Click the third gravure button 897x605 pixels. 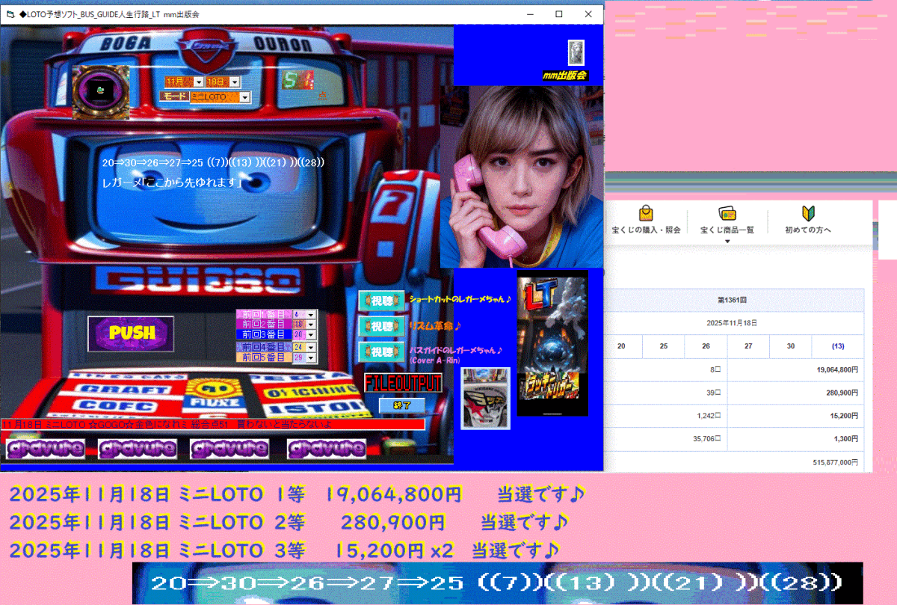tap(231, 449)
